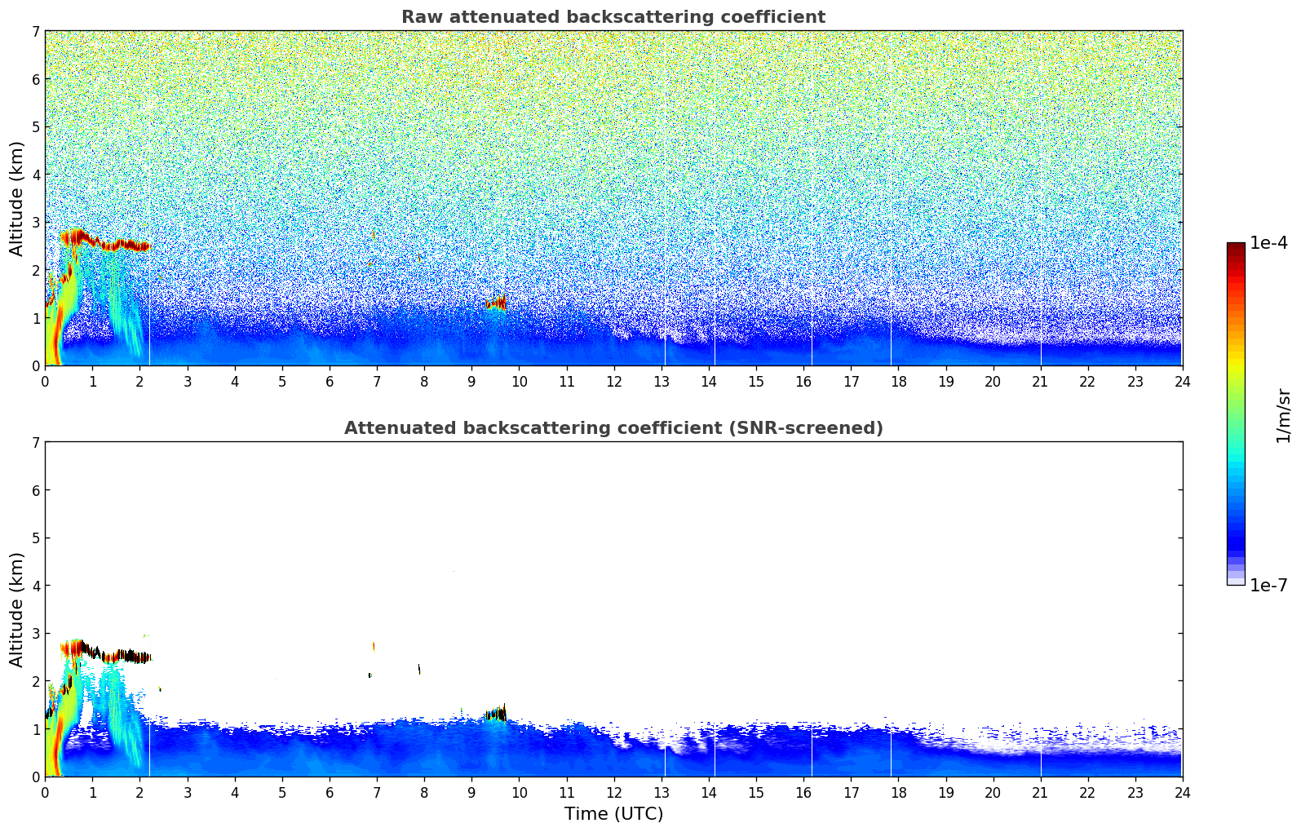The image size is (1301, 832).
Task: Click the 'Attenuated backscattering coefficient (SNR-screened)' title
Action: point(613,428)
